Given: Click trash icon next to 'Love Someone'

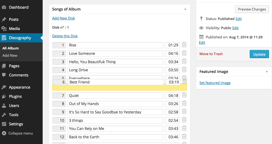Looking at the screenshot, I should (x=184, y=53).
